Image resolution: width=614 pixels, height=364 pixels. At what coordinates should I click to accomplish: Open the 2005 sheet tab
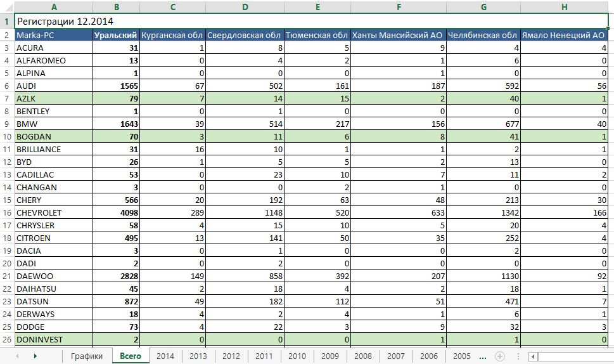coord(462,356)
